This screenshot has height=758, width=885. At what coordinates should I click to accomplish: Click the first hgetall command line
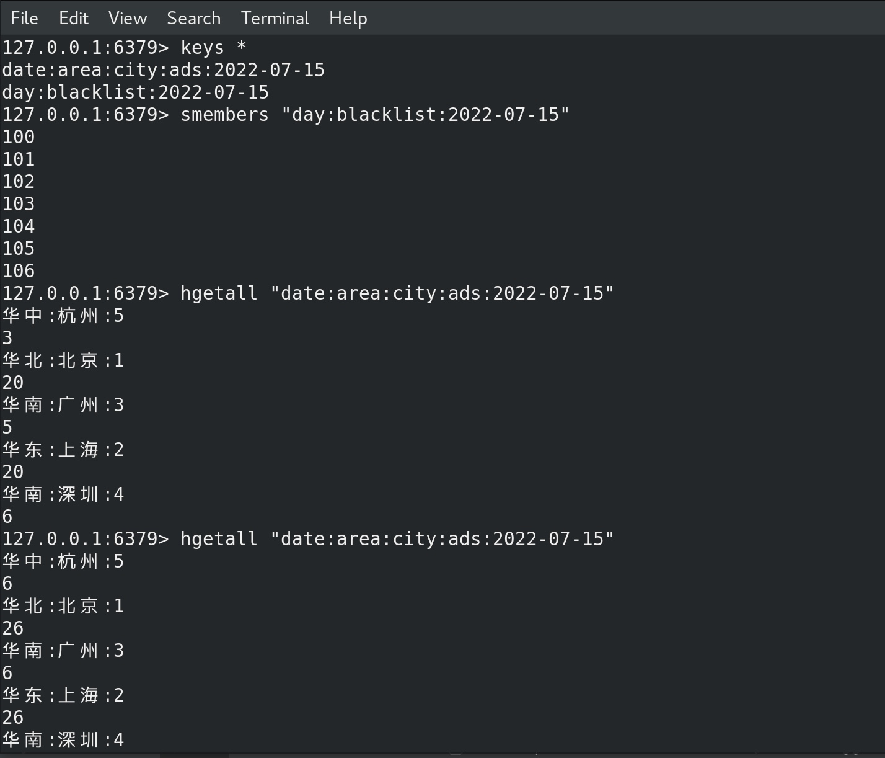click(x=308, y=293)
